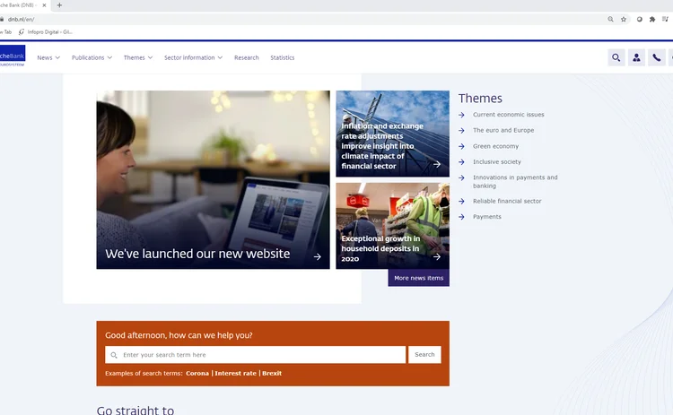Expand the Publications dropdown menu

tap(92, 57)
